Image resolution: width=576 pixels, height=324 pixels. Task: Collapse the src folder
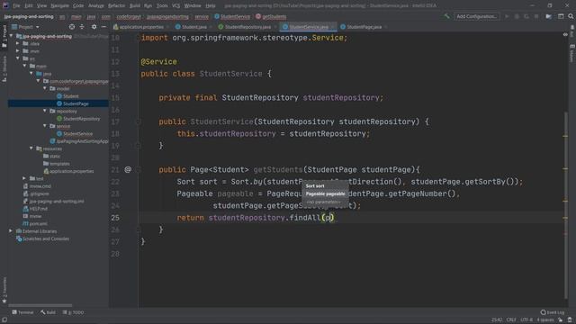[x=18, y=58]
